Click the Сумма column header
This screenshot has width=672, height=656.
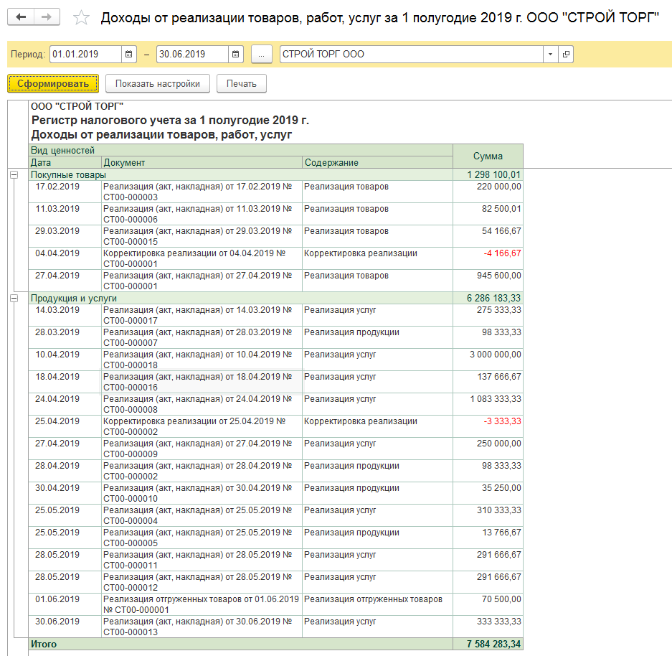coord(488,156)
